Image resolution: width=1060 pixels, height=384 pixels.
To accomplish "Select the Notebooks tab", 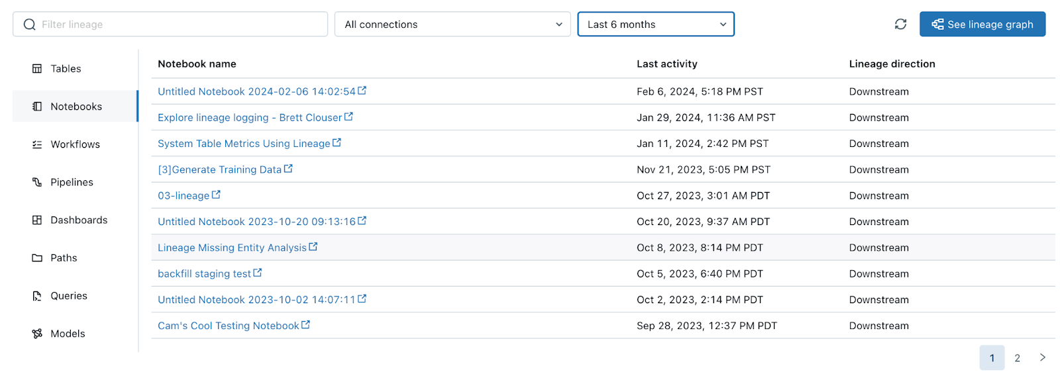I will coord(76,107).
